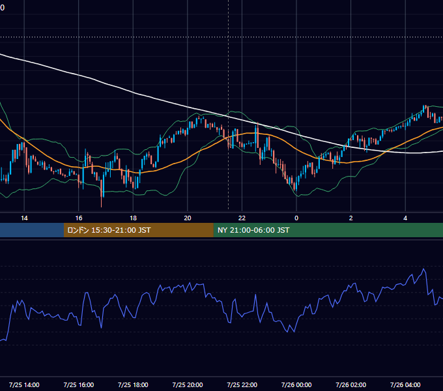The width and height of the screenshot is (443, 391).
Task: Click the 14 hour axis label
Action: (x=24, y=218)
